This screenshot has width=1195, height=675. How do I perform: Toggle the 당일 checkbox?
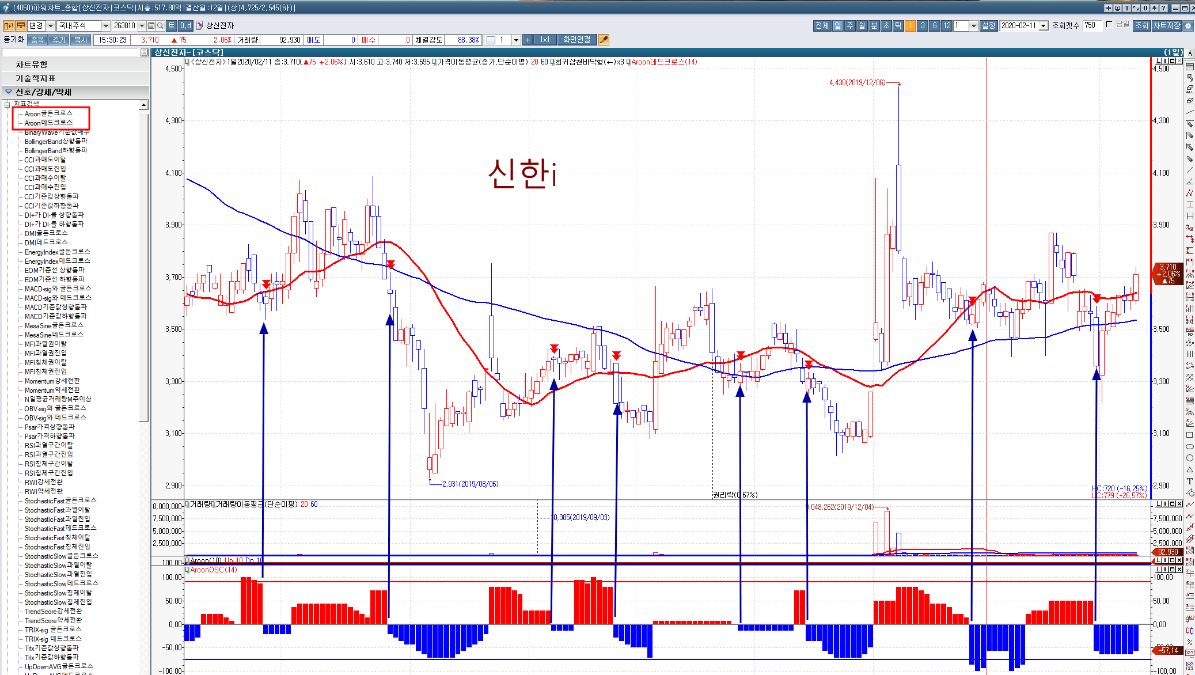click(x=1109, y=25)
